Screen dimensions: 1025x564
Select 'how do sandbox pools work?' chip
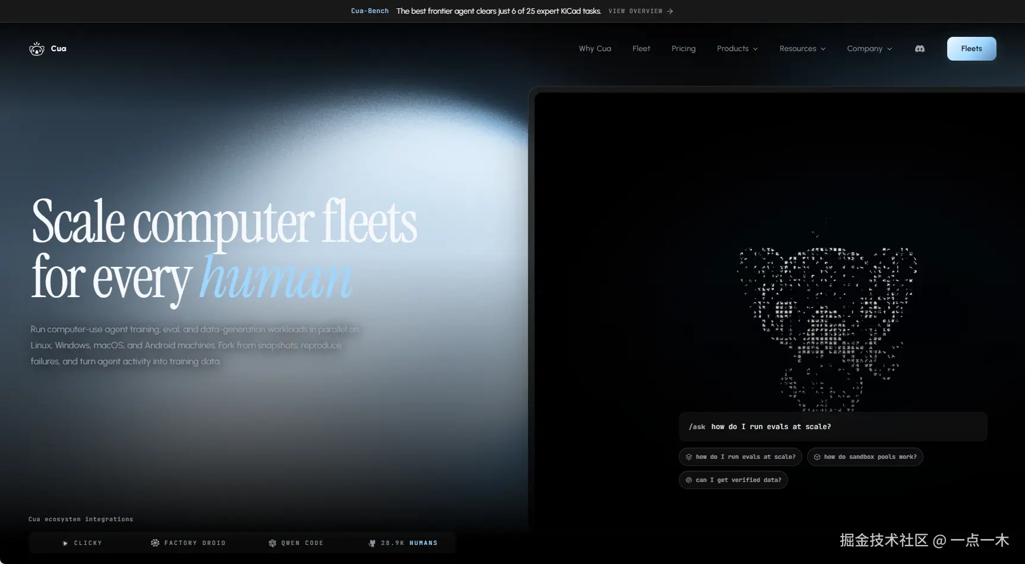(x=865, y=457)
